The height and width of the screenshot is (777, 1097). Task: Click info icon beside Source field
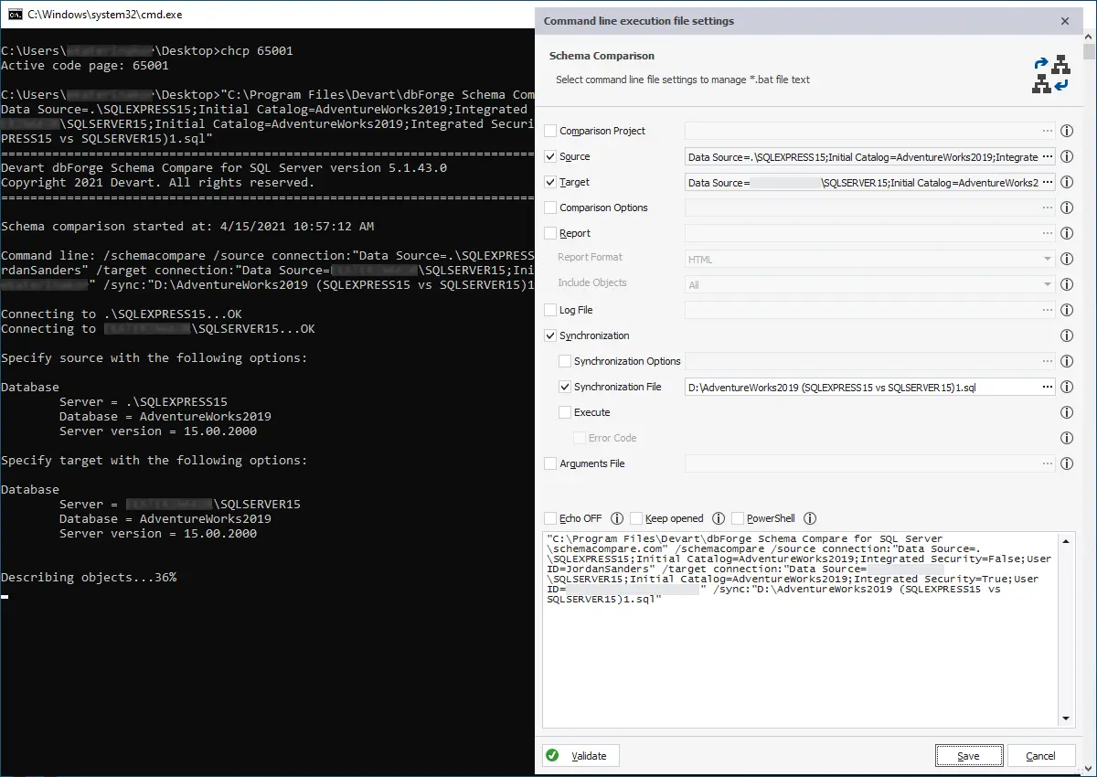coord(1066,156)
